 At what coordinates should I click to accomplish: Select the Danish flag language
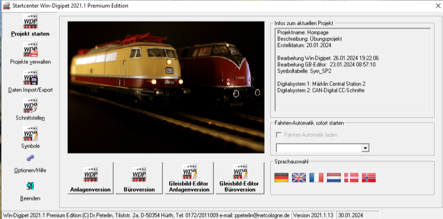point(351,177)
